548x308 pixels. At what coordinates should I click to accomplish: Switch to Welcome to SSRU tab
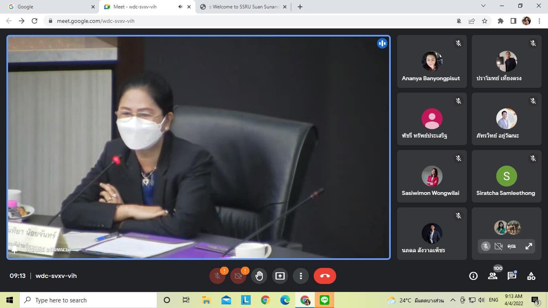pos(243,7)
